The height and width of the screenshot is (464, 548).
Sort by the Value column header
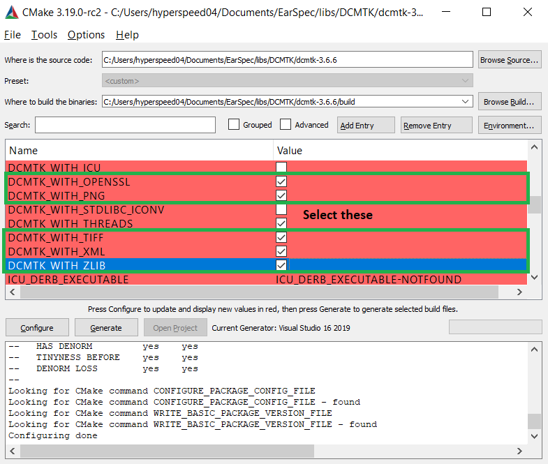[400, 151]
